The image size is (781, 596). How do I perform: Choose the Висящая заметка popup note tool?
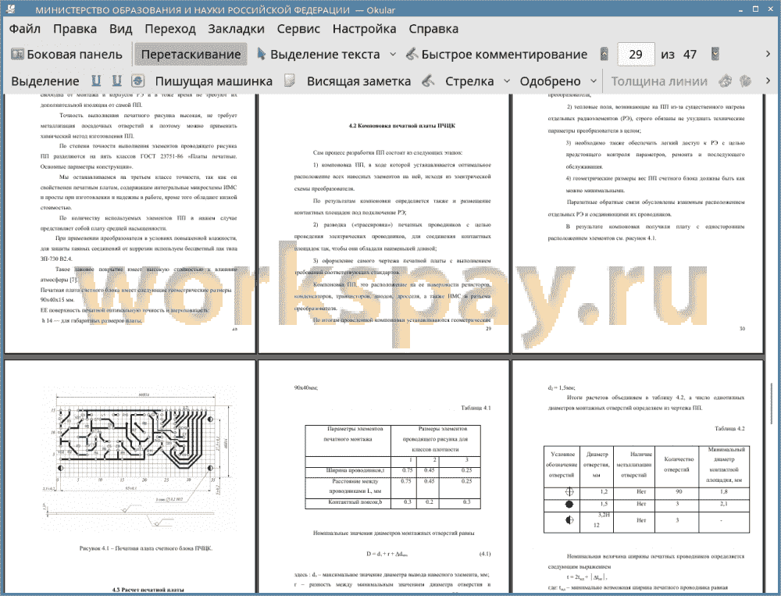point(358,81)
